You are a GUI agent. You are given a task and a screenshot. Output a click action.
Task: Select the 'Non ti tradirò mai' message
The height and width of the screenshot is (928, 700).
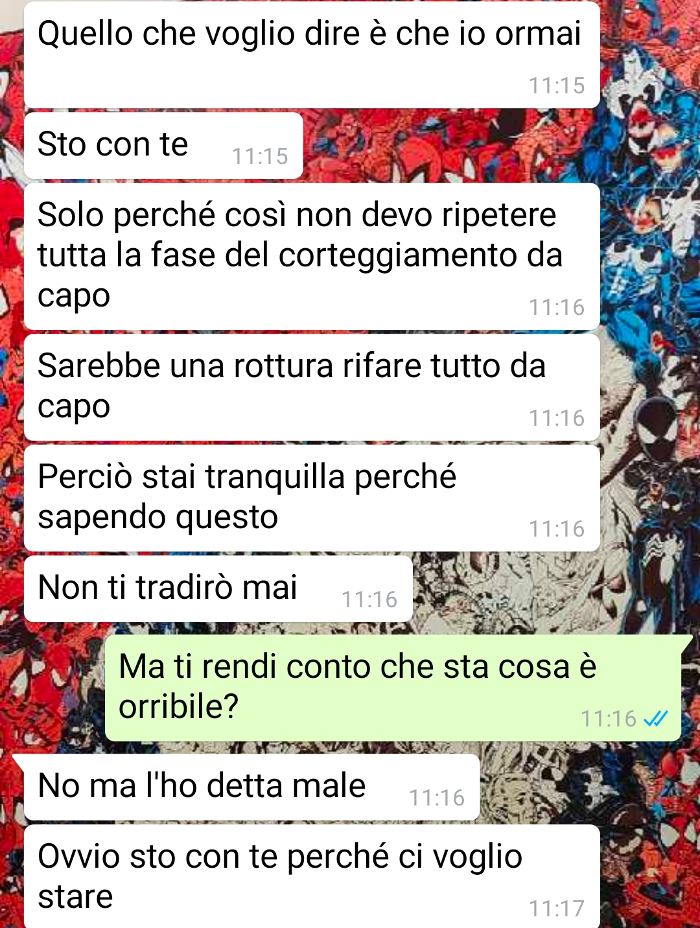pos(218,589)
